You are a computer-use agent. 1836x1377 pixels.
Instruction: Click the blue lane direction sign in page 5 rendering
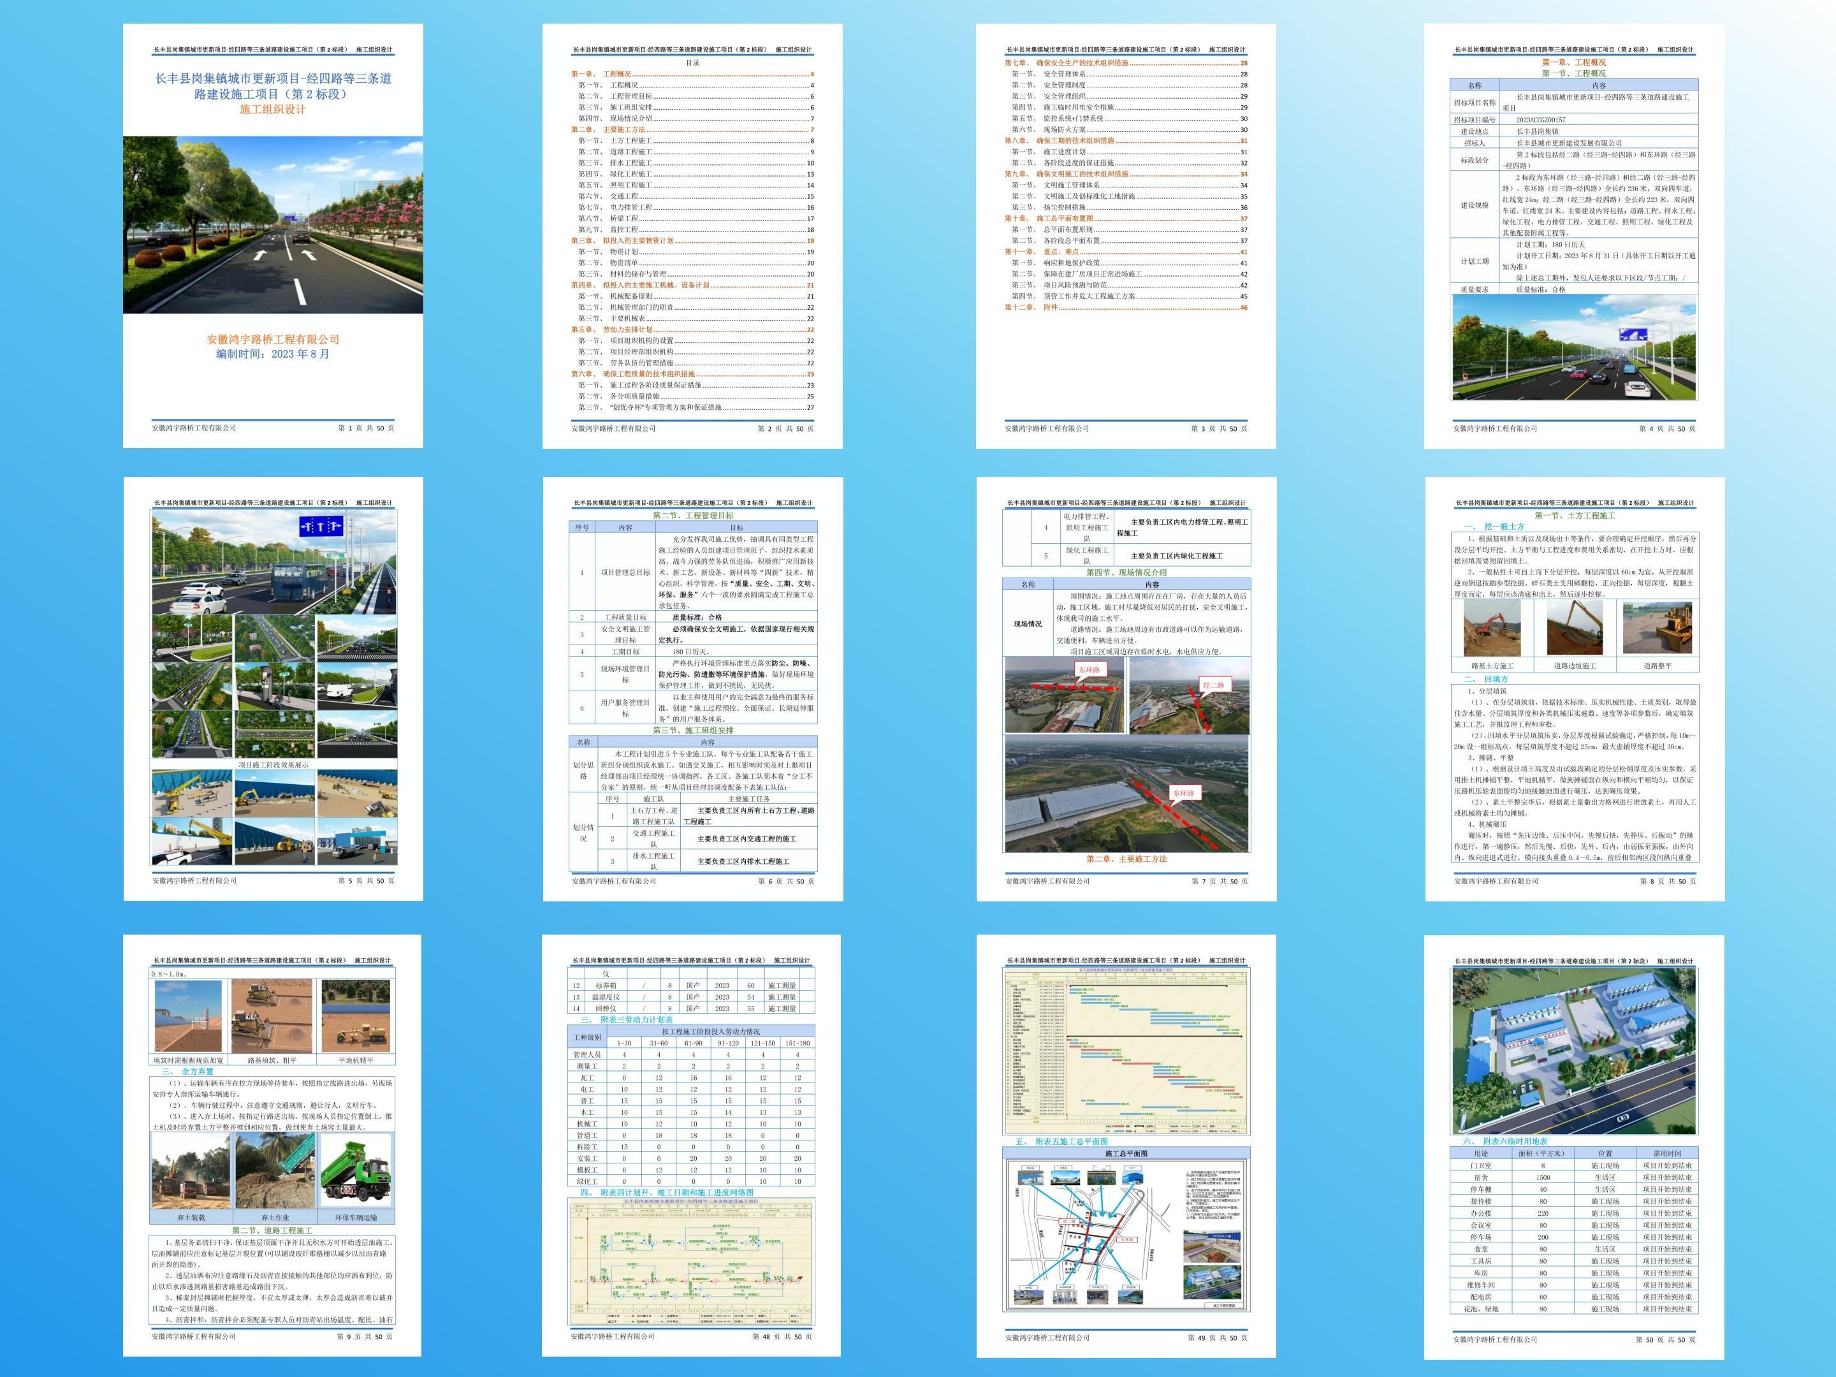tap(321, 526)
